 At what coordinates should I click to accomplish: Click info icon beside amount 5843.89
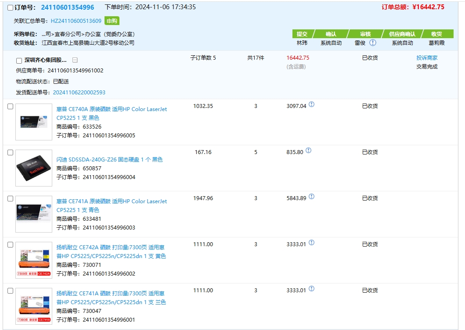pyautogui.click(x=311, y=197)
